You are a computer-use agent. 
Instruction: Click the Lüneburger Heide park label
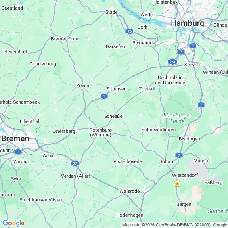coord(178,118)
